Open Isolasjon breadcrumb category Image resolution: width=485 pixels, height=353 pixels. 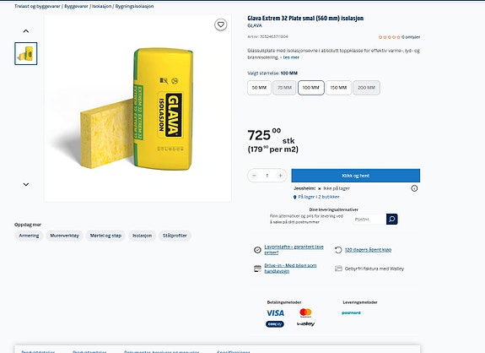click(102, 6)
